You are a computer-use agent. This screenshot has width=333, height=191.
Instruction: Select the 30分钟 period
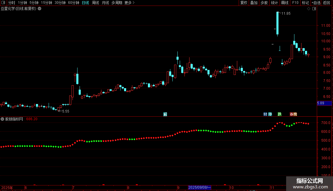(x=60, y=3)
